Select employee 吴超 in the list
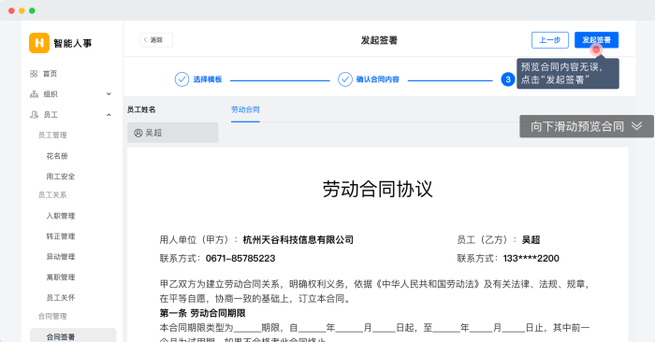The image size is (655, 342). coord(172,133)
